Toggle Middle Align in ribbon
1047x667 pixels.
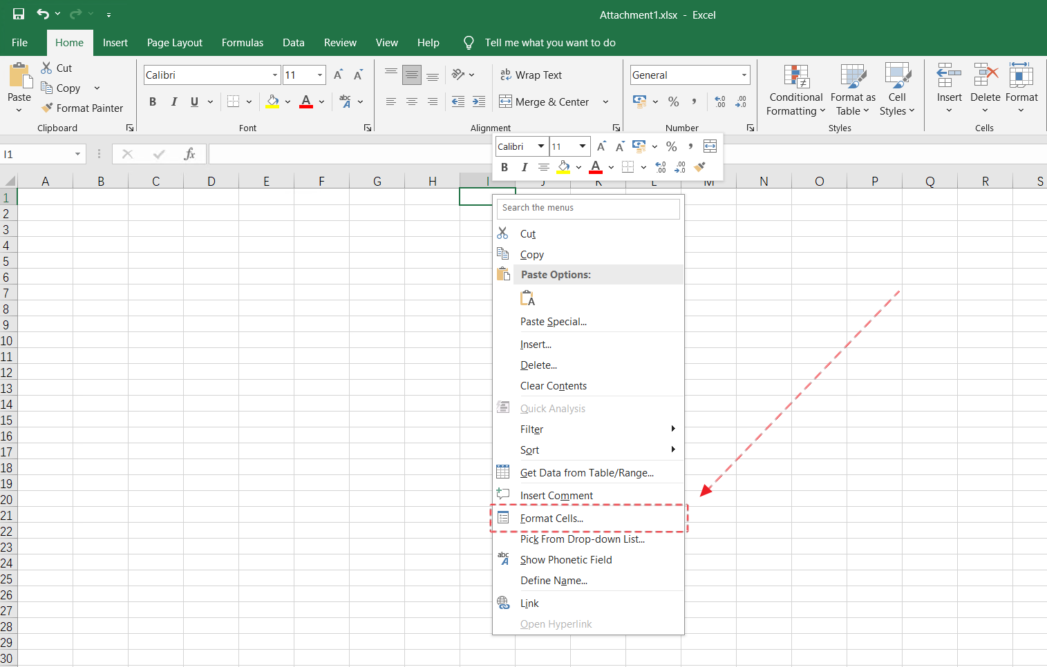click(412, 75)
